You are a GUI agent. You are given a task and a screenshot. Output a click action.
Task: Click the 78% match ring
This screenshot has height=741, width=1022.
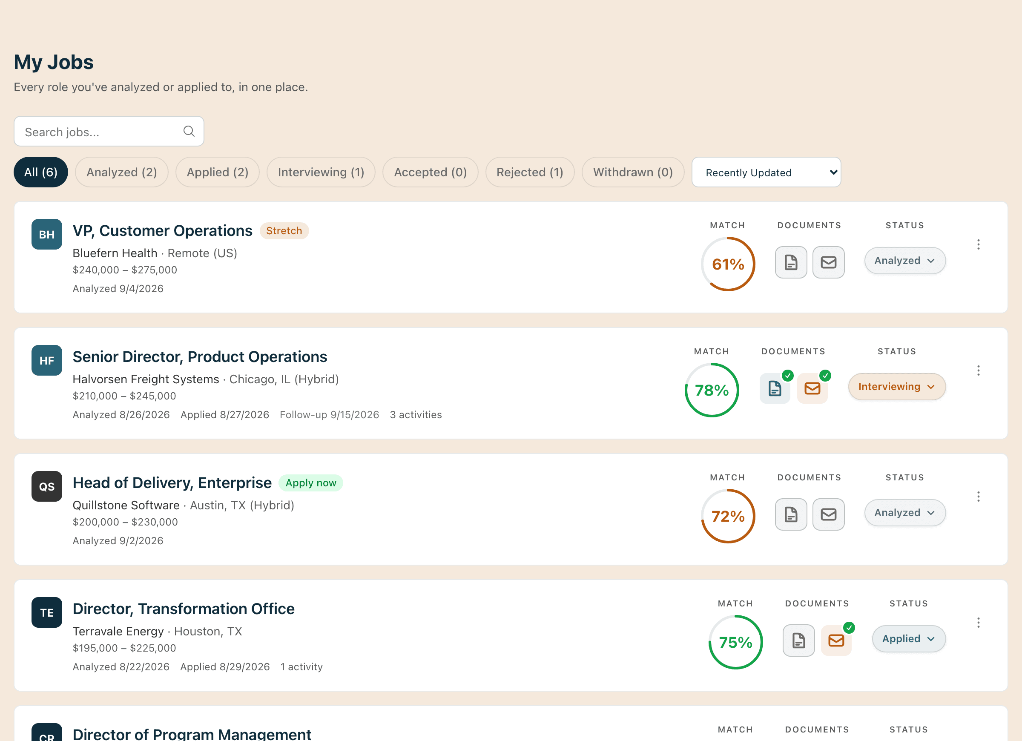click(x=712, y=391)
